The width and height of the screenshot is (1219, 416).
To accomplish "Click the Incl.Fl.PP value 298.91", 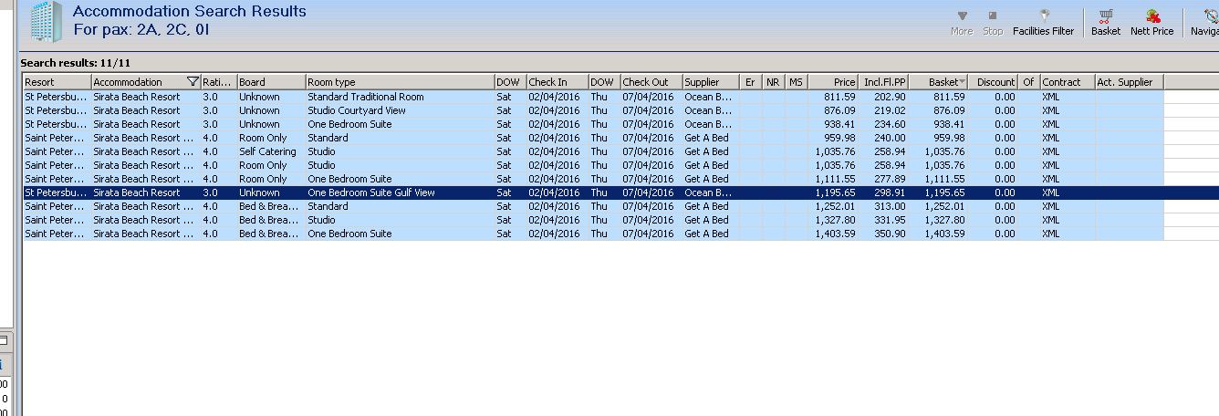I will (x=890, y=192).
